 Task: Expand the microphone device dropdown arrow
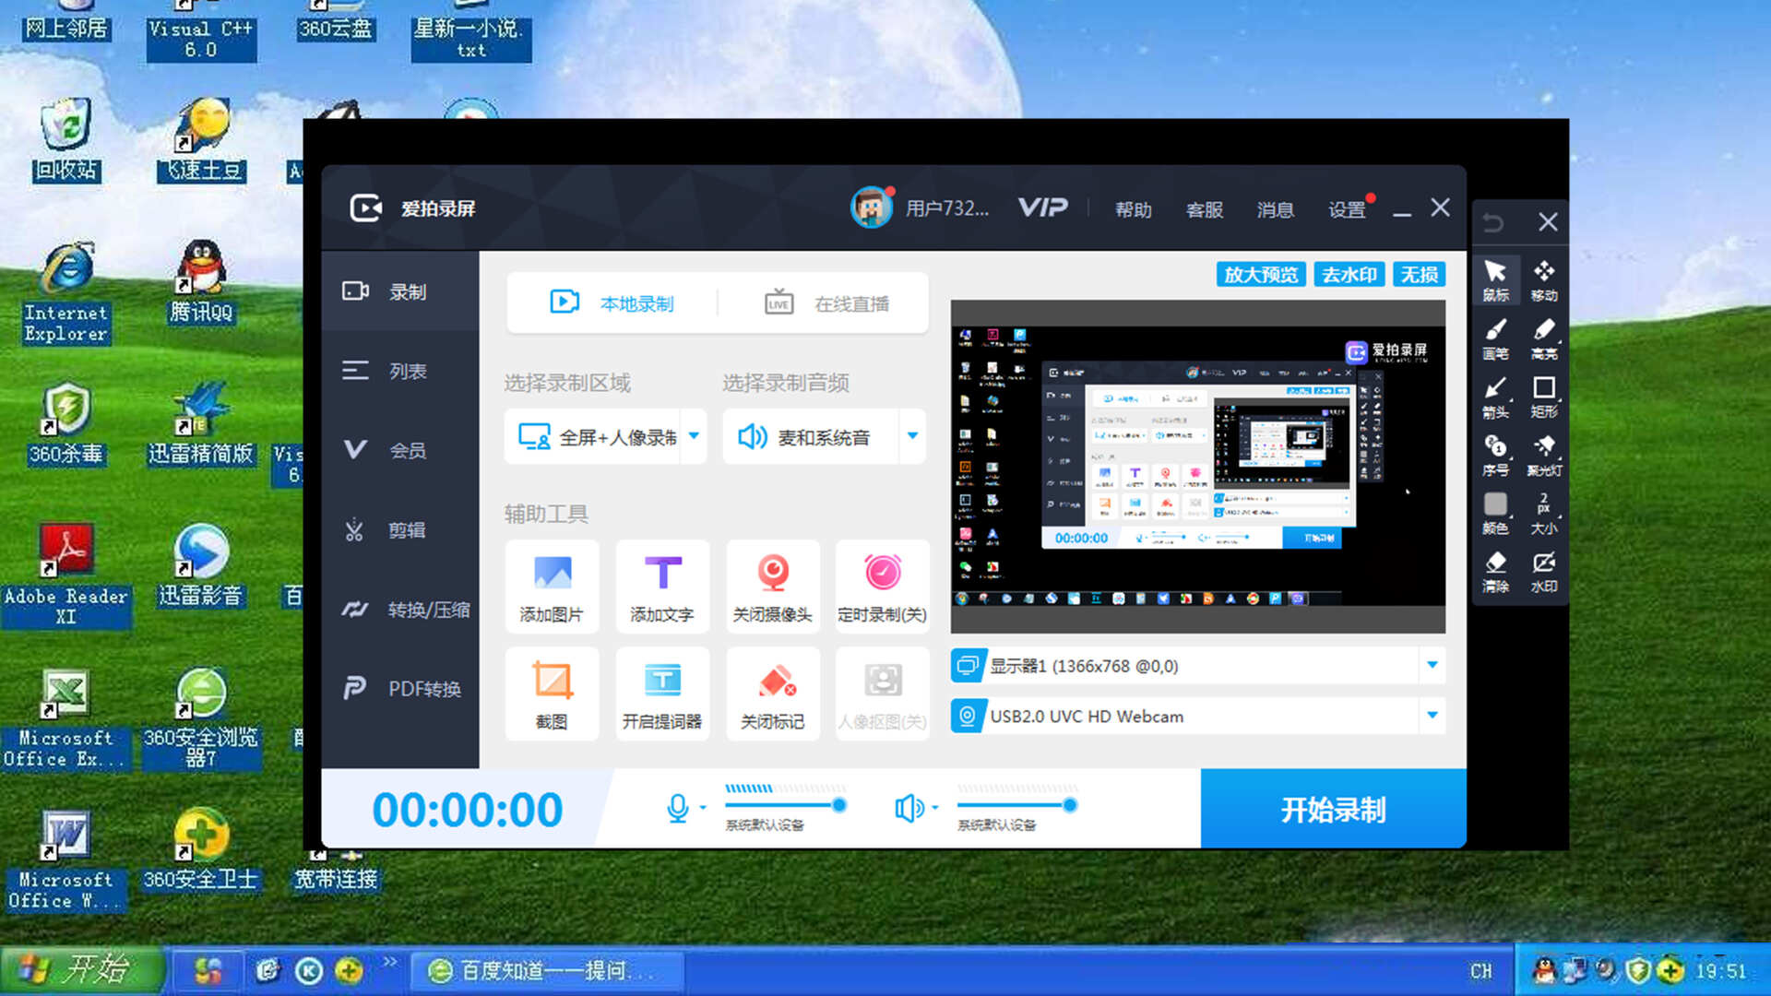click(703, 809)
